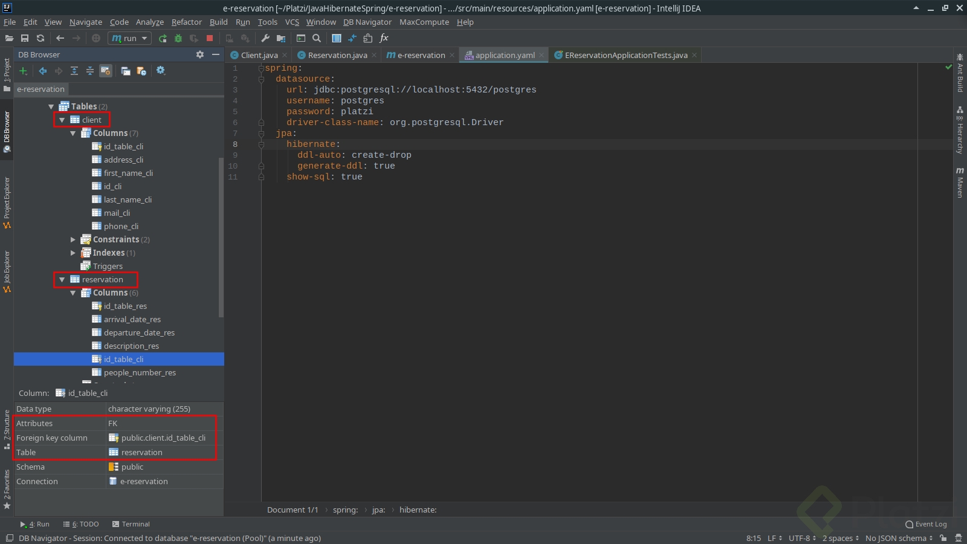967x544 pixels.
Task: Open the 6: TODO tool window
Action: tap(81, 524)
